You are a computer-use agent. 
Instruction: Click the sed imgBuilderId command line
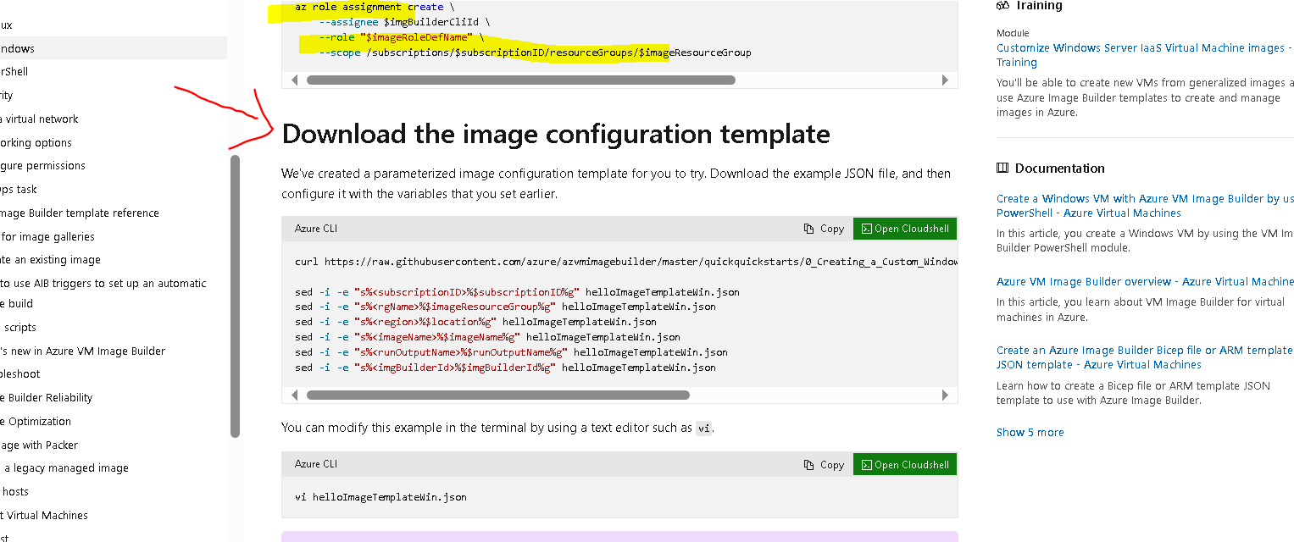coord(505,368)
